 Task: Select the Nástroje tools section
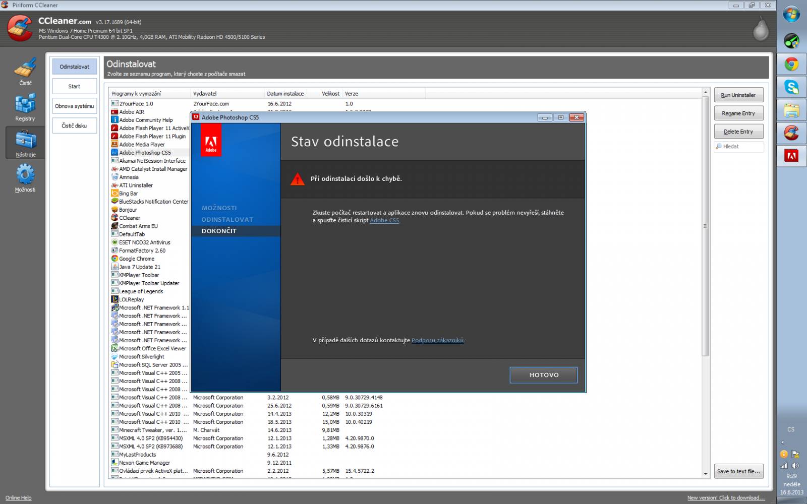coord(25,143)
